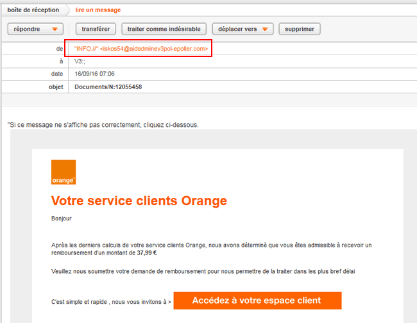Click 'Veuillez nous soumettre votre demande' paragraph
The height and width of the screenshot is (323, 417).
click(203, 272)
